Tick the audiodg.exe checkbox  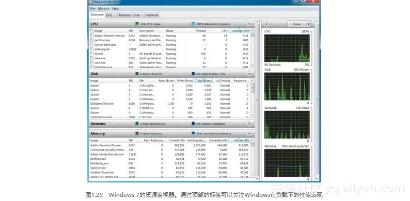coord(92,49)
